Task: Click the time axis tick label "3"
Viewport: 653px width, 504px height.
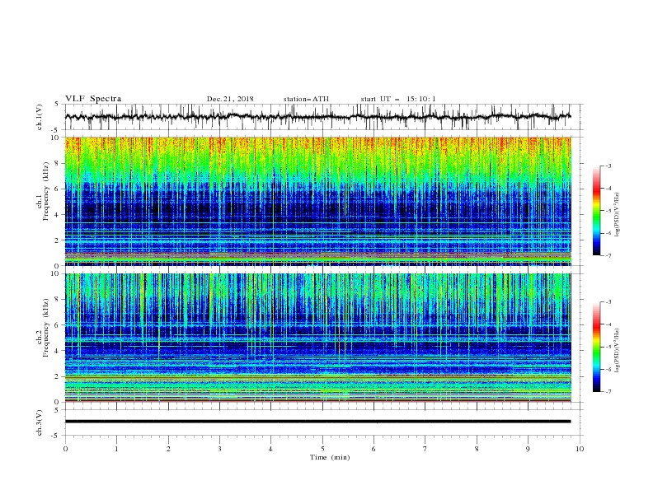Action: click(x=219, y=449)
